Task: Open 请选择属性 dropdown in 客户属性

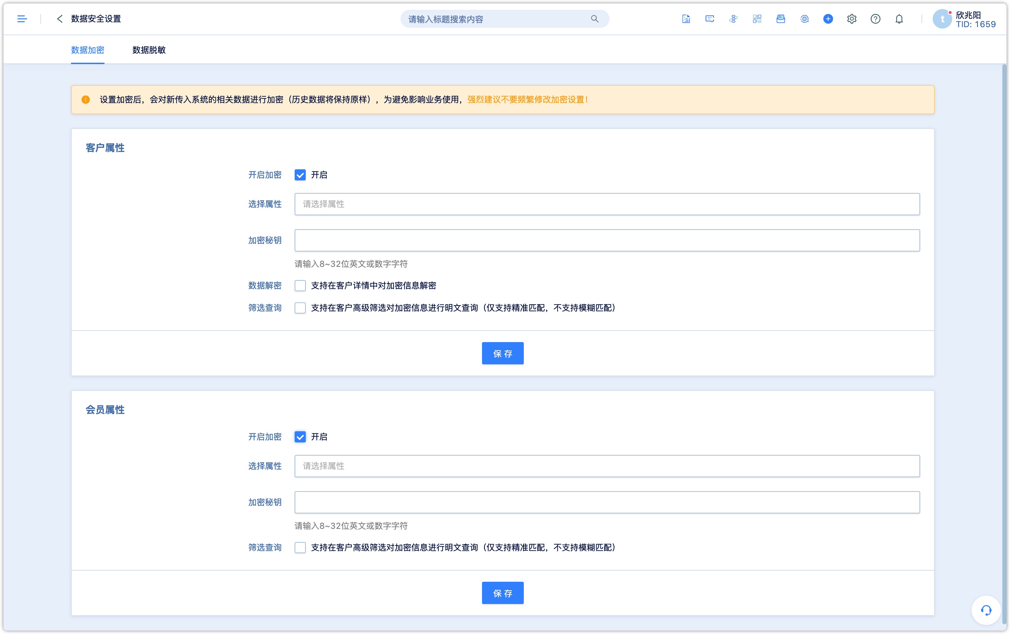Action: 607,204
